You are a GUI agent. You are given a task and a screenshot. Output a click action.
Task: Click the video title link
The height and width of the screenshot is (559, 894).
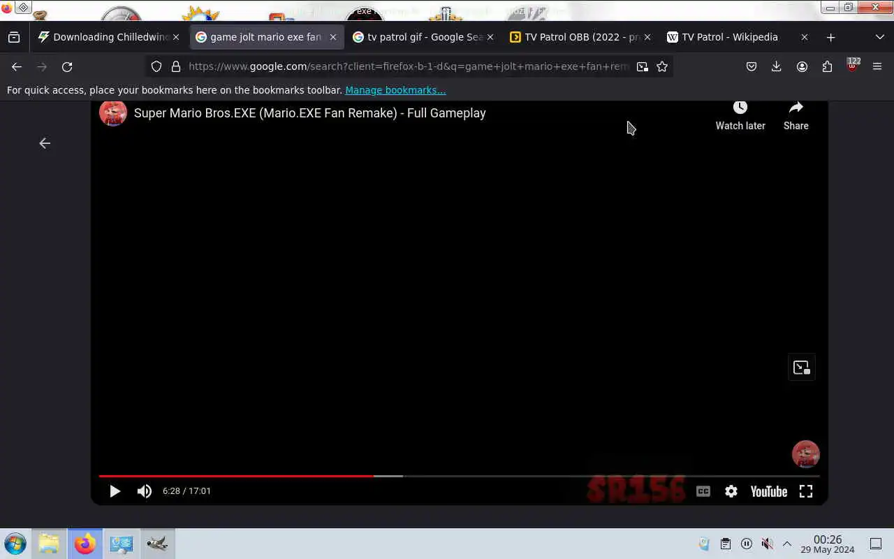point(310,113)
